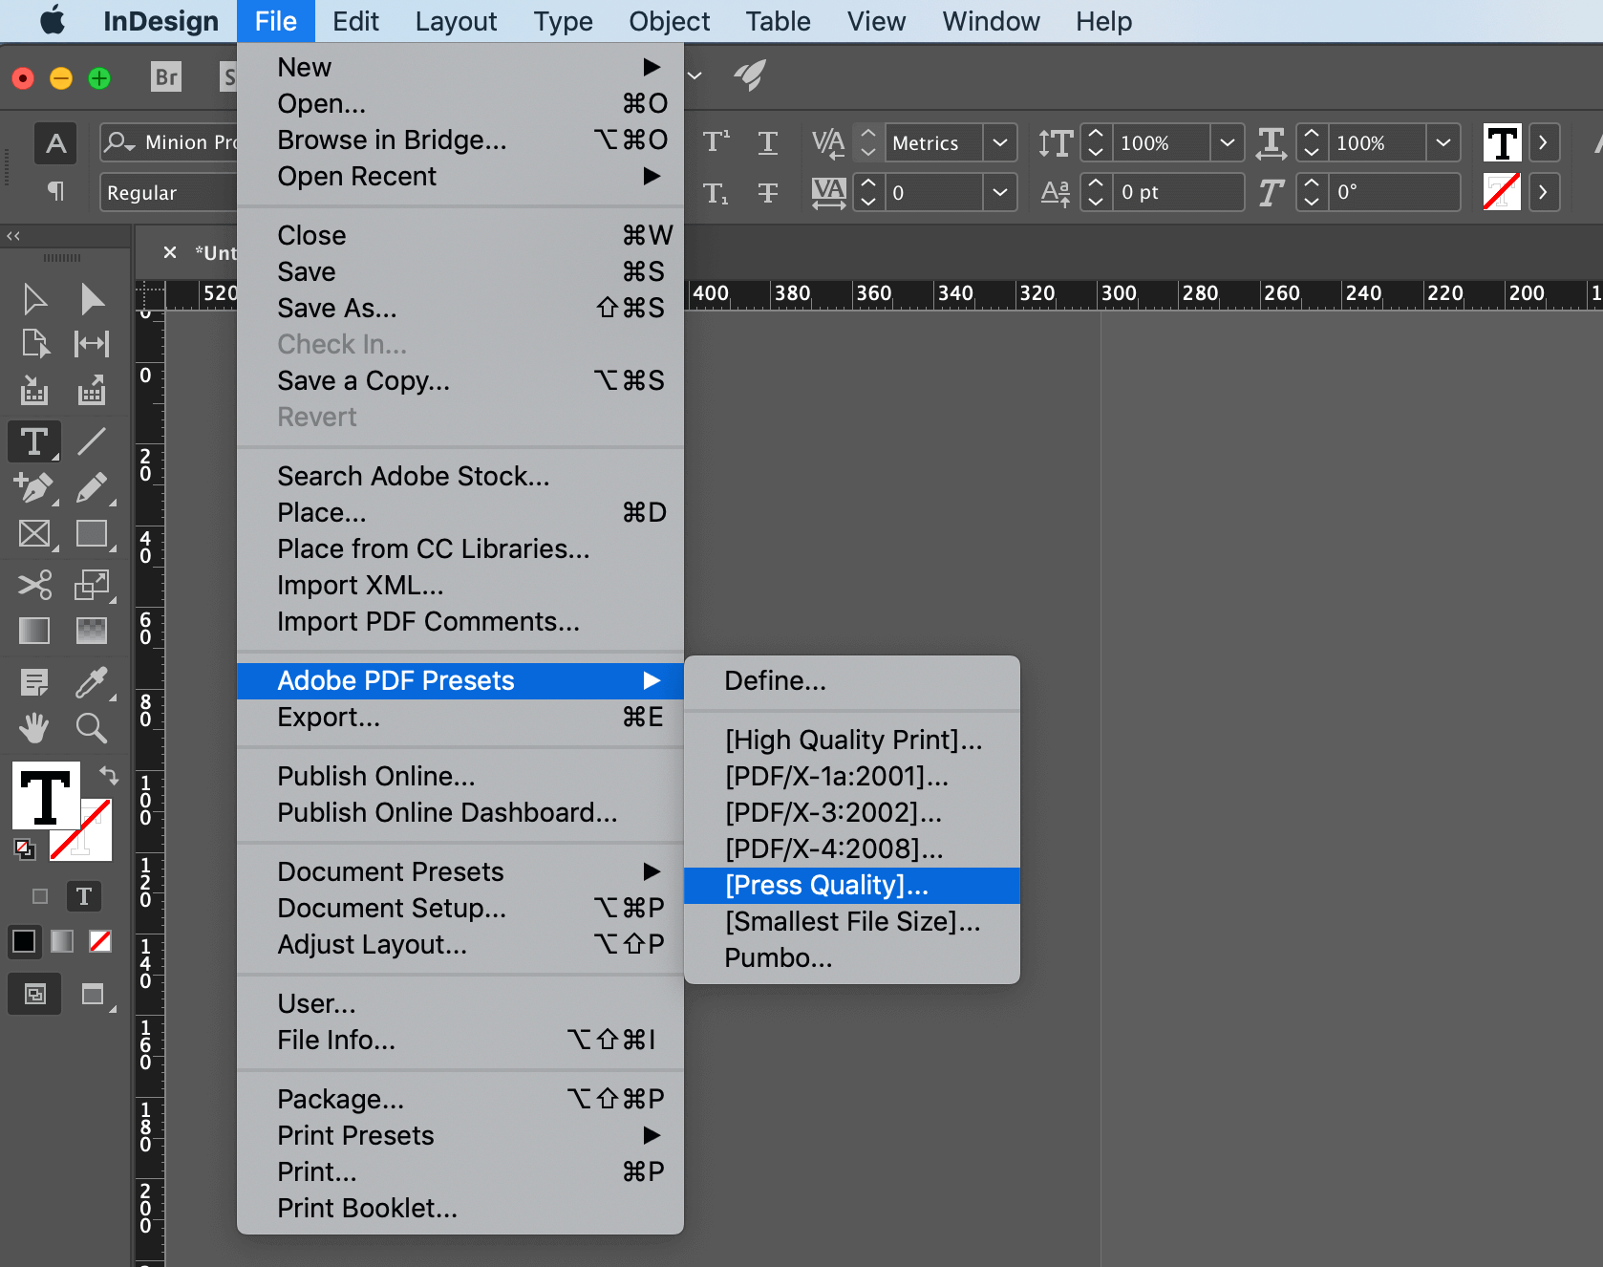This screenshot has width=1603, height=1267.
Task: Choose the [Press Quality] PDF preset
Action: pos(826,886)
